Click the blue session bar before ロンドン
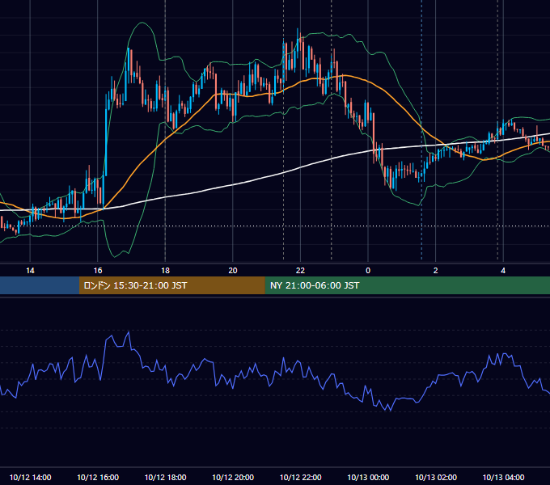The height and width of the screenshot is (485, 550). 40,285
